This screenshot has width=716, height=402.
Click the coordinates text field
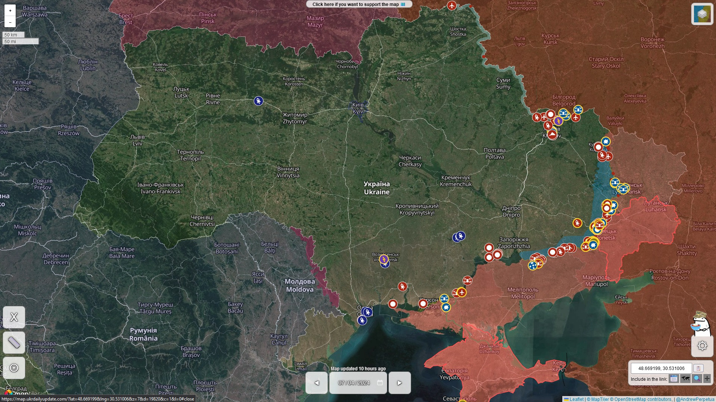(x=661, y=368)
